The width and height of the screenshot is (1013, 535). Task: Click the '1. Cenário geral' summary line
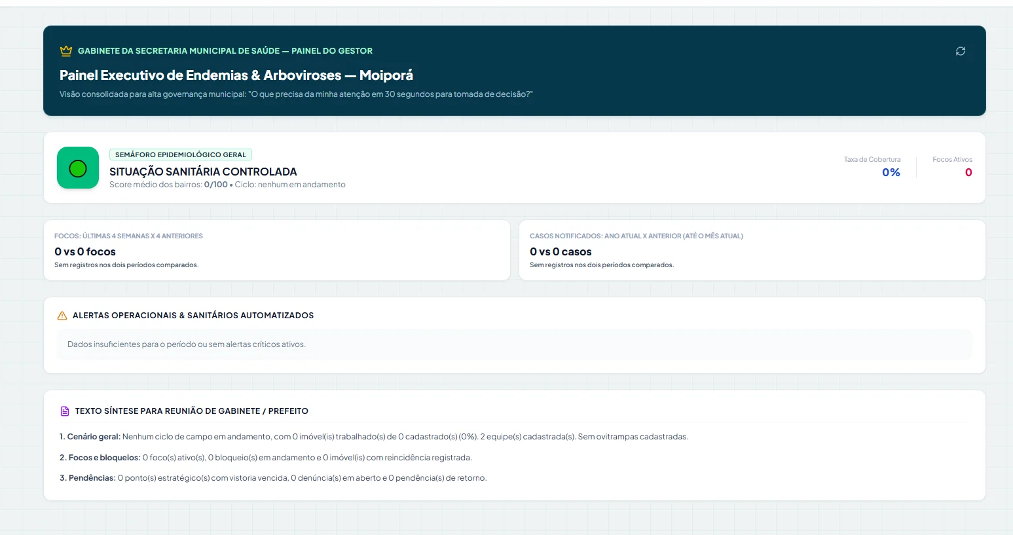click(x=374, y=437)
